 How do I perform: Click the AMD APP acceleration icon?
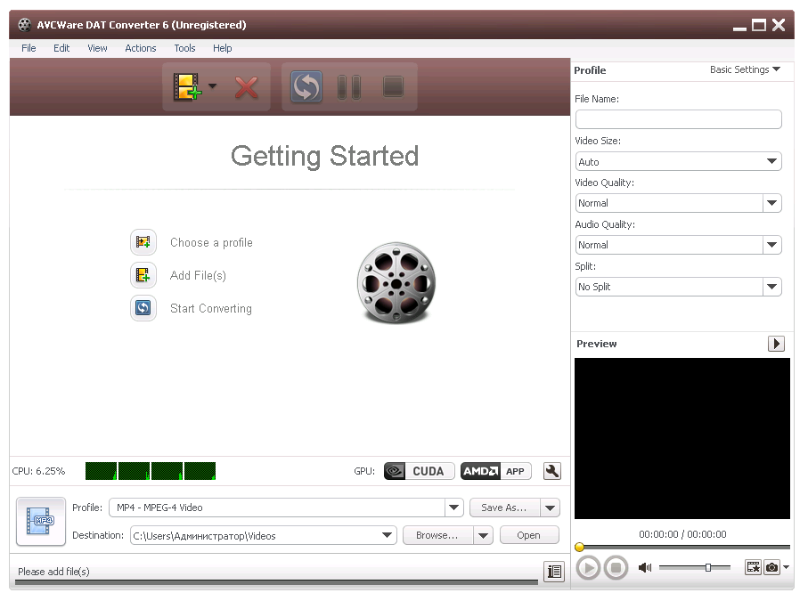point(495,471)
